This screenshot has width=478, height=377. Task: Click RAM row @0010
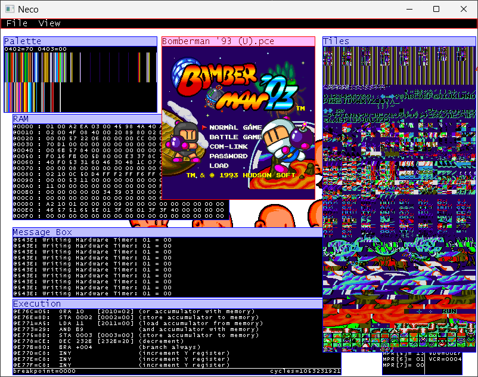point(87,132)
